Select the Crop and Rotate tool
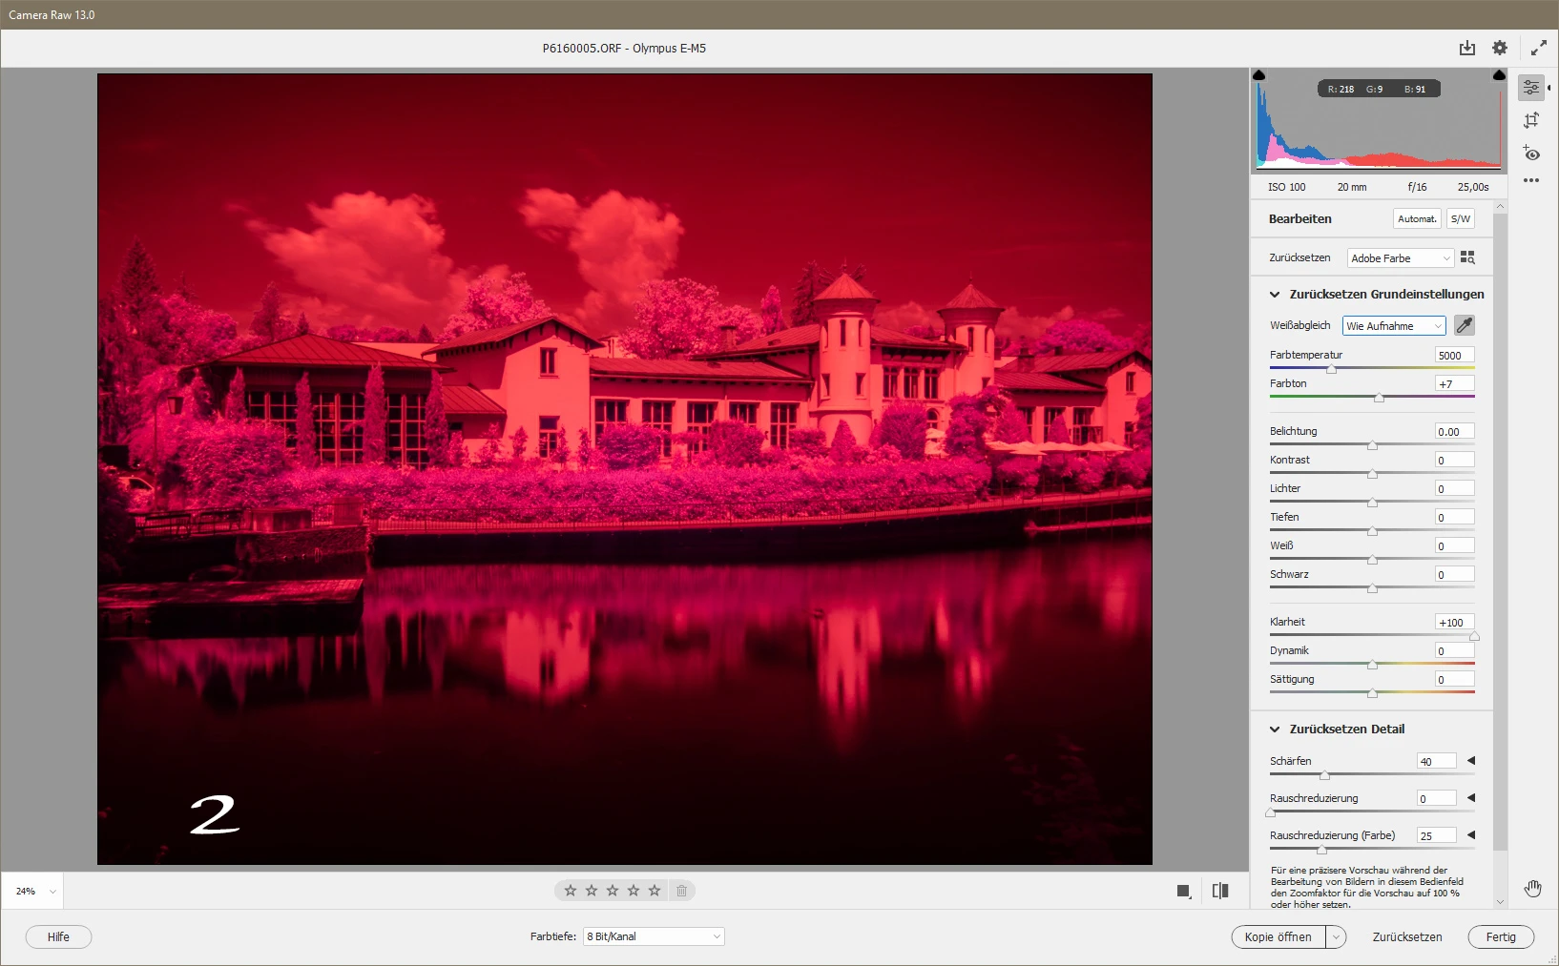1559x966 pixels. click(x=1531, y=120)
